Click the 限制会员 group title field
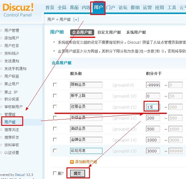The image size is (186, 179). point(86,85)
